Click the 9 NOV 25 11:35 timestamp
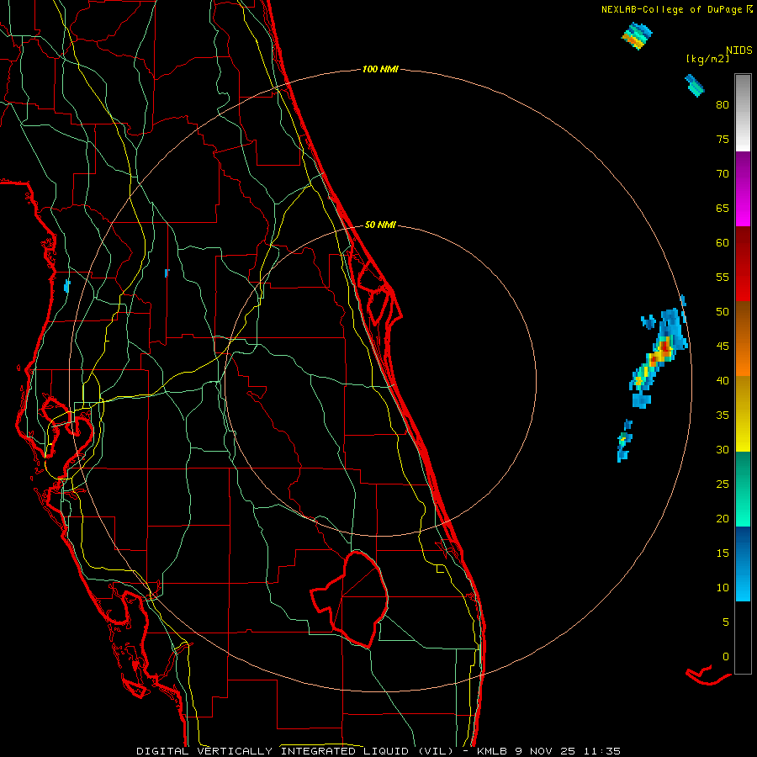This screenshot has height=757, width=757. pos(568,751)
